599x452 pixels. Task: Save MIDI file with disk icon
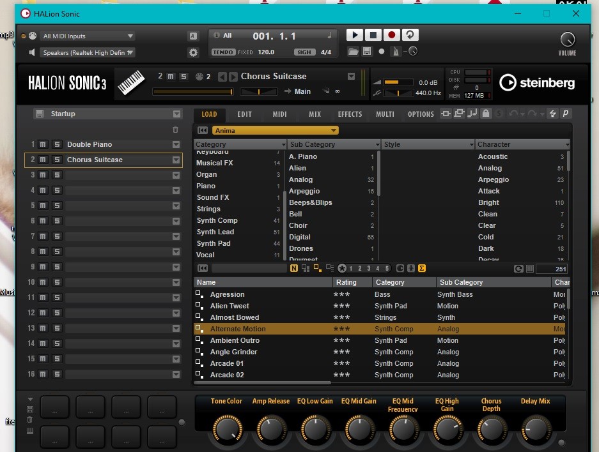[367, 52]
